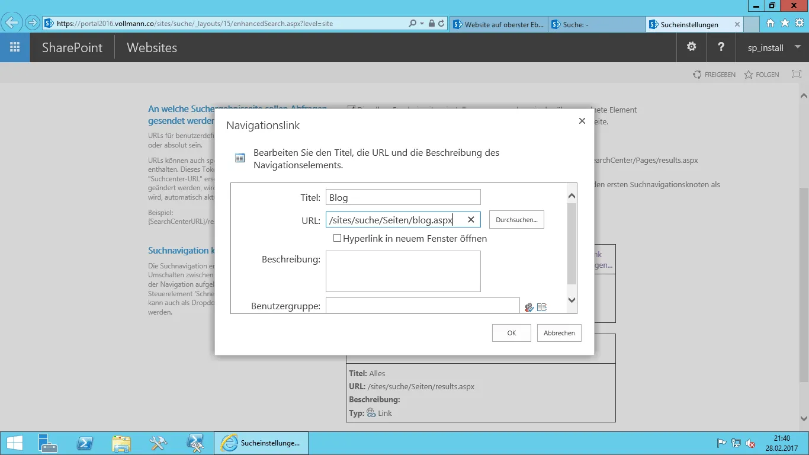This screenshot has height=455, width=809.
Task: Click the Titel input field
Action: tap(403, 197)
